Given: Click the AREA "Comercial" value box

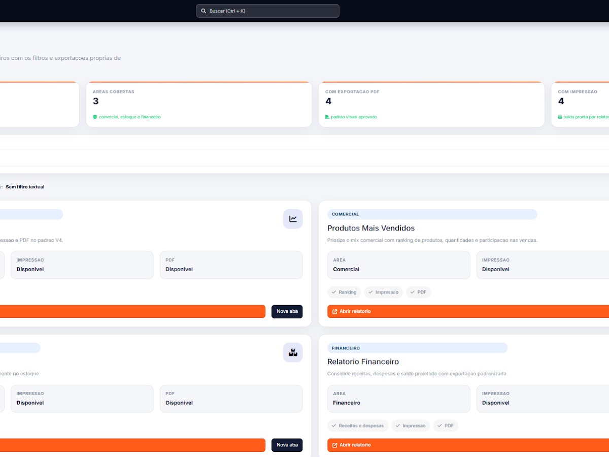Looking at the screenshot, I should coord(399,265).
